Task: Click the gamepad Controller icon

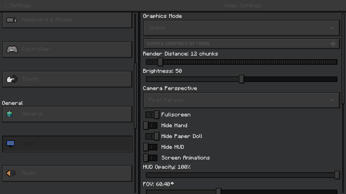Action: click(12, 49)
